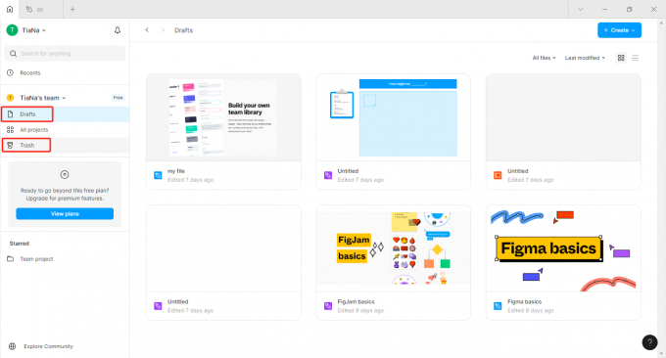Click the Explore Community globe icon
The width and height of the screenshot is (666, 358).
tap(13, 346)
